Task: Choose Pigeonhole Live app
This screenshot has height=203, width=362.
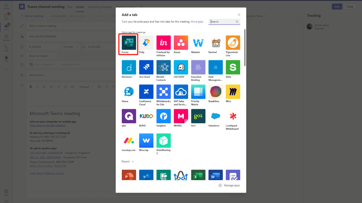Action: coord(233,43)
